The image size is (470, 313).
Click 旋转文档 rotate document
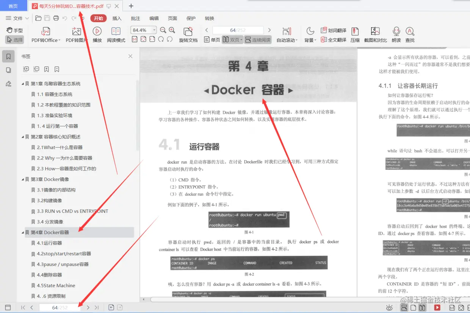[188, 35]
